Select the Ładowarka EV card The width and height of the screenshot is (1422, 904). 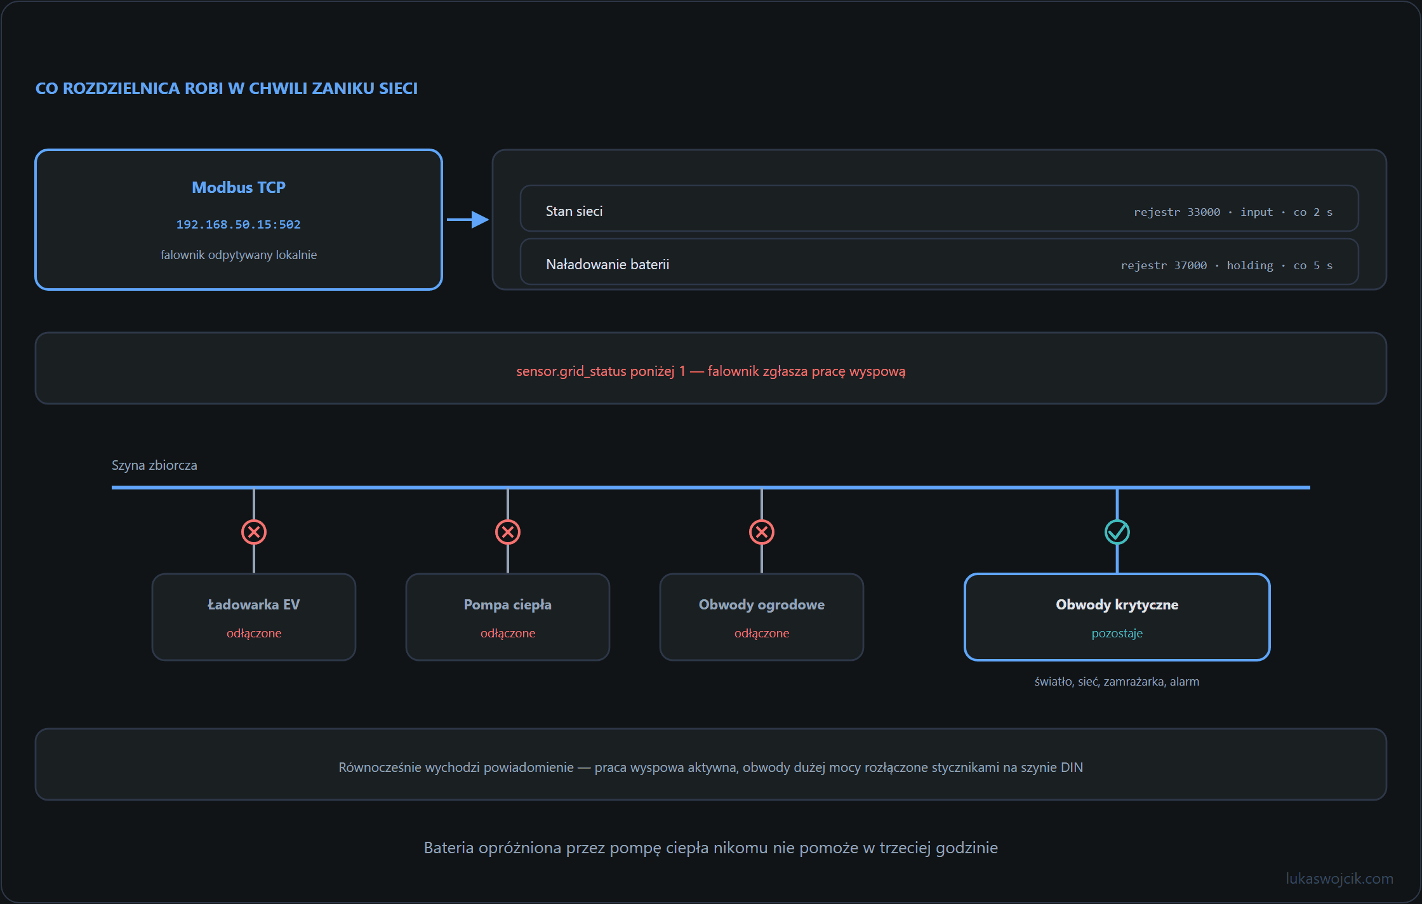[254, 617]
